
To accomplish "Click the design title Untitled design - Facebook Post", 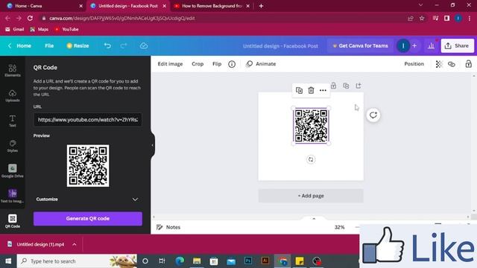I will [280, 46].
